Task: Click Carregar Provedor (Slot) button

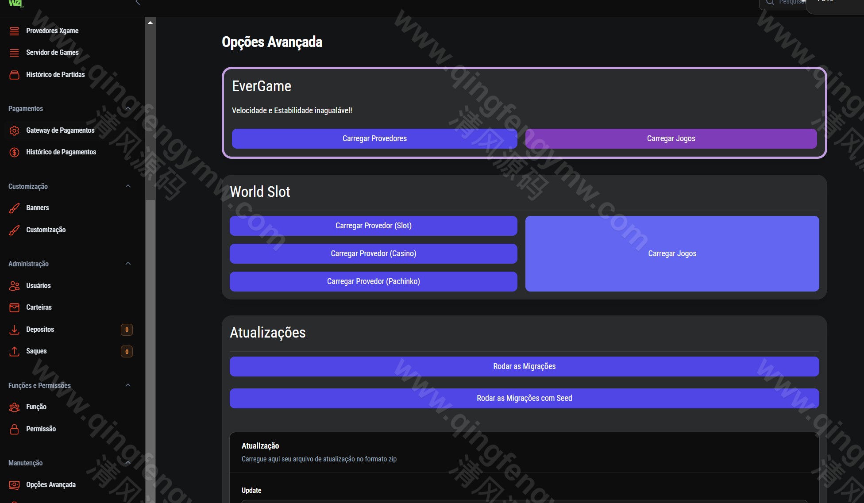Action: [x=374, y=226]
